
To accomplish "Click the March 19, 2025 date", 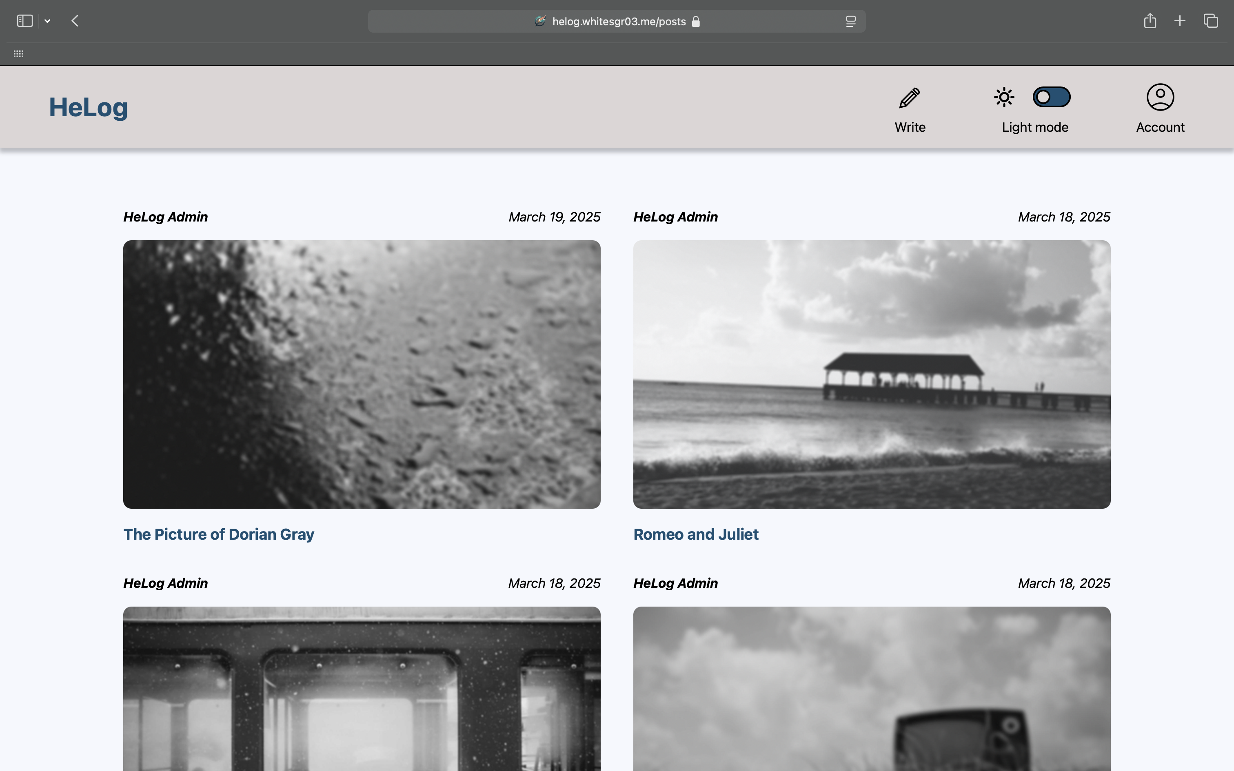I will tap(554, 217).
